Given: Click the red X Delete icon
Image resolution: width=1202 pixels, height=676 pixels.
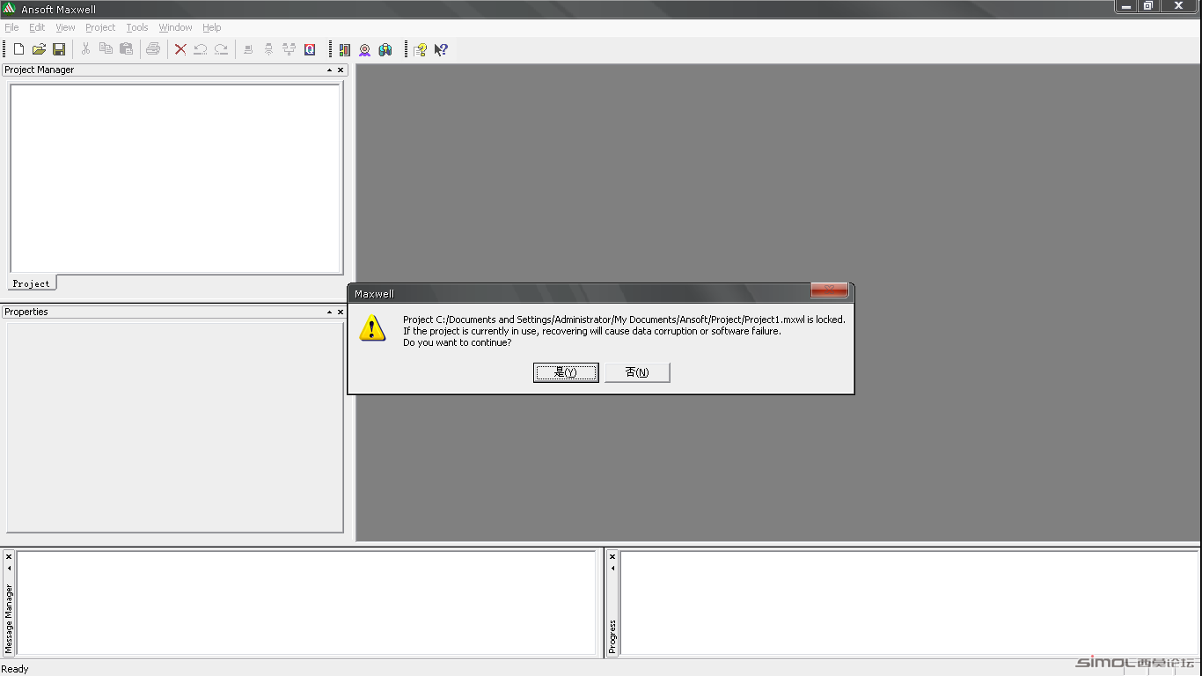Looking at the screenshot, I should [x=180, y=49].
